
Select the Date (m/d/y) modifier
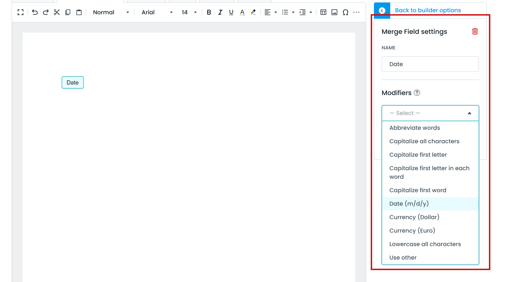click(x=408, y=204)
